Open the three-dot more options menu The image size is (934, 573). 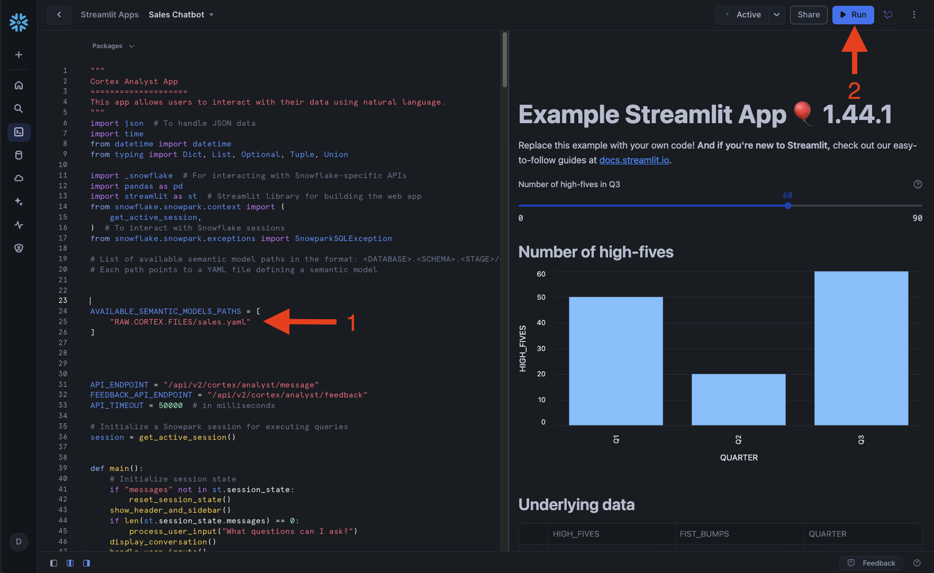coord(914,15)
